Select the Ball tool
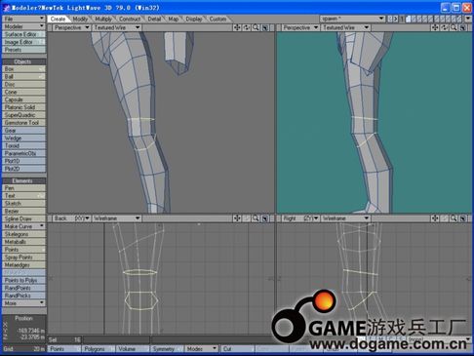The width and height of the screenshot is (474, 356). point(23,77)
